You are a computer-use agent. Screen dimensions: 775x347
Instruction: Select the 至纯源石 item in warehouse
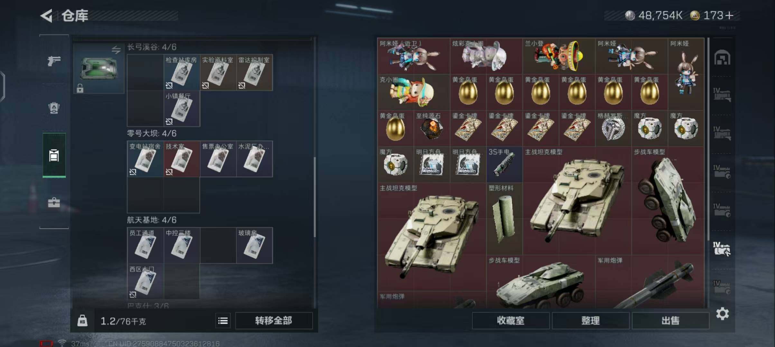pyautogui.click(x=432, y=129)
